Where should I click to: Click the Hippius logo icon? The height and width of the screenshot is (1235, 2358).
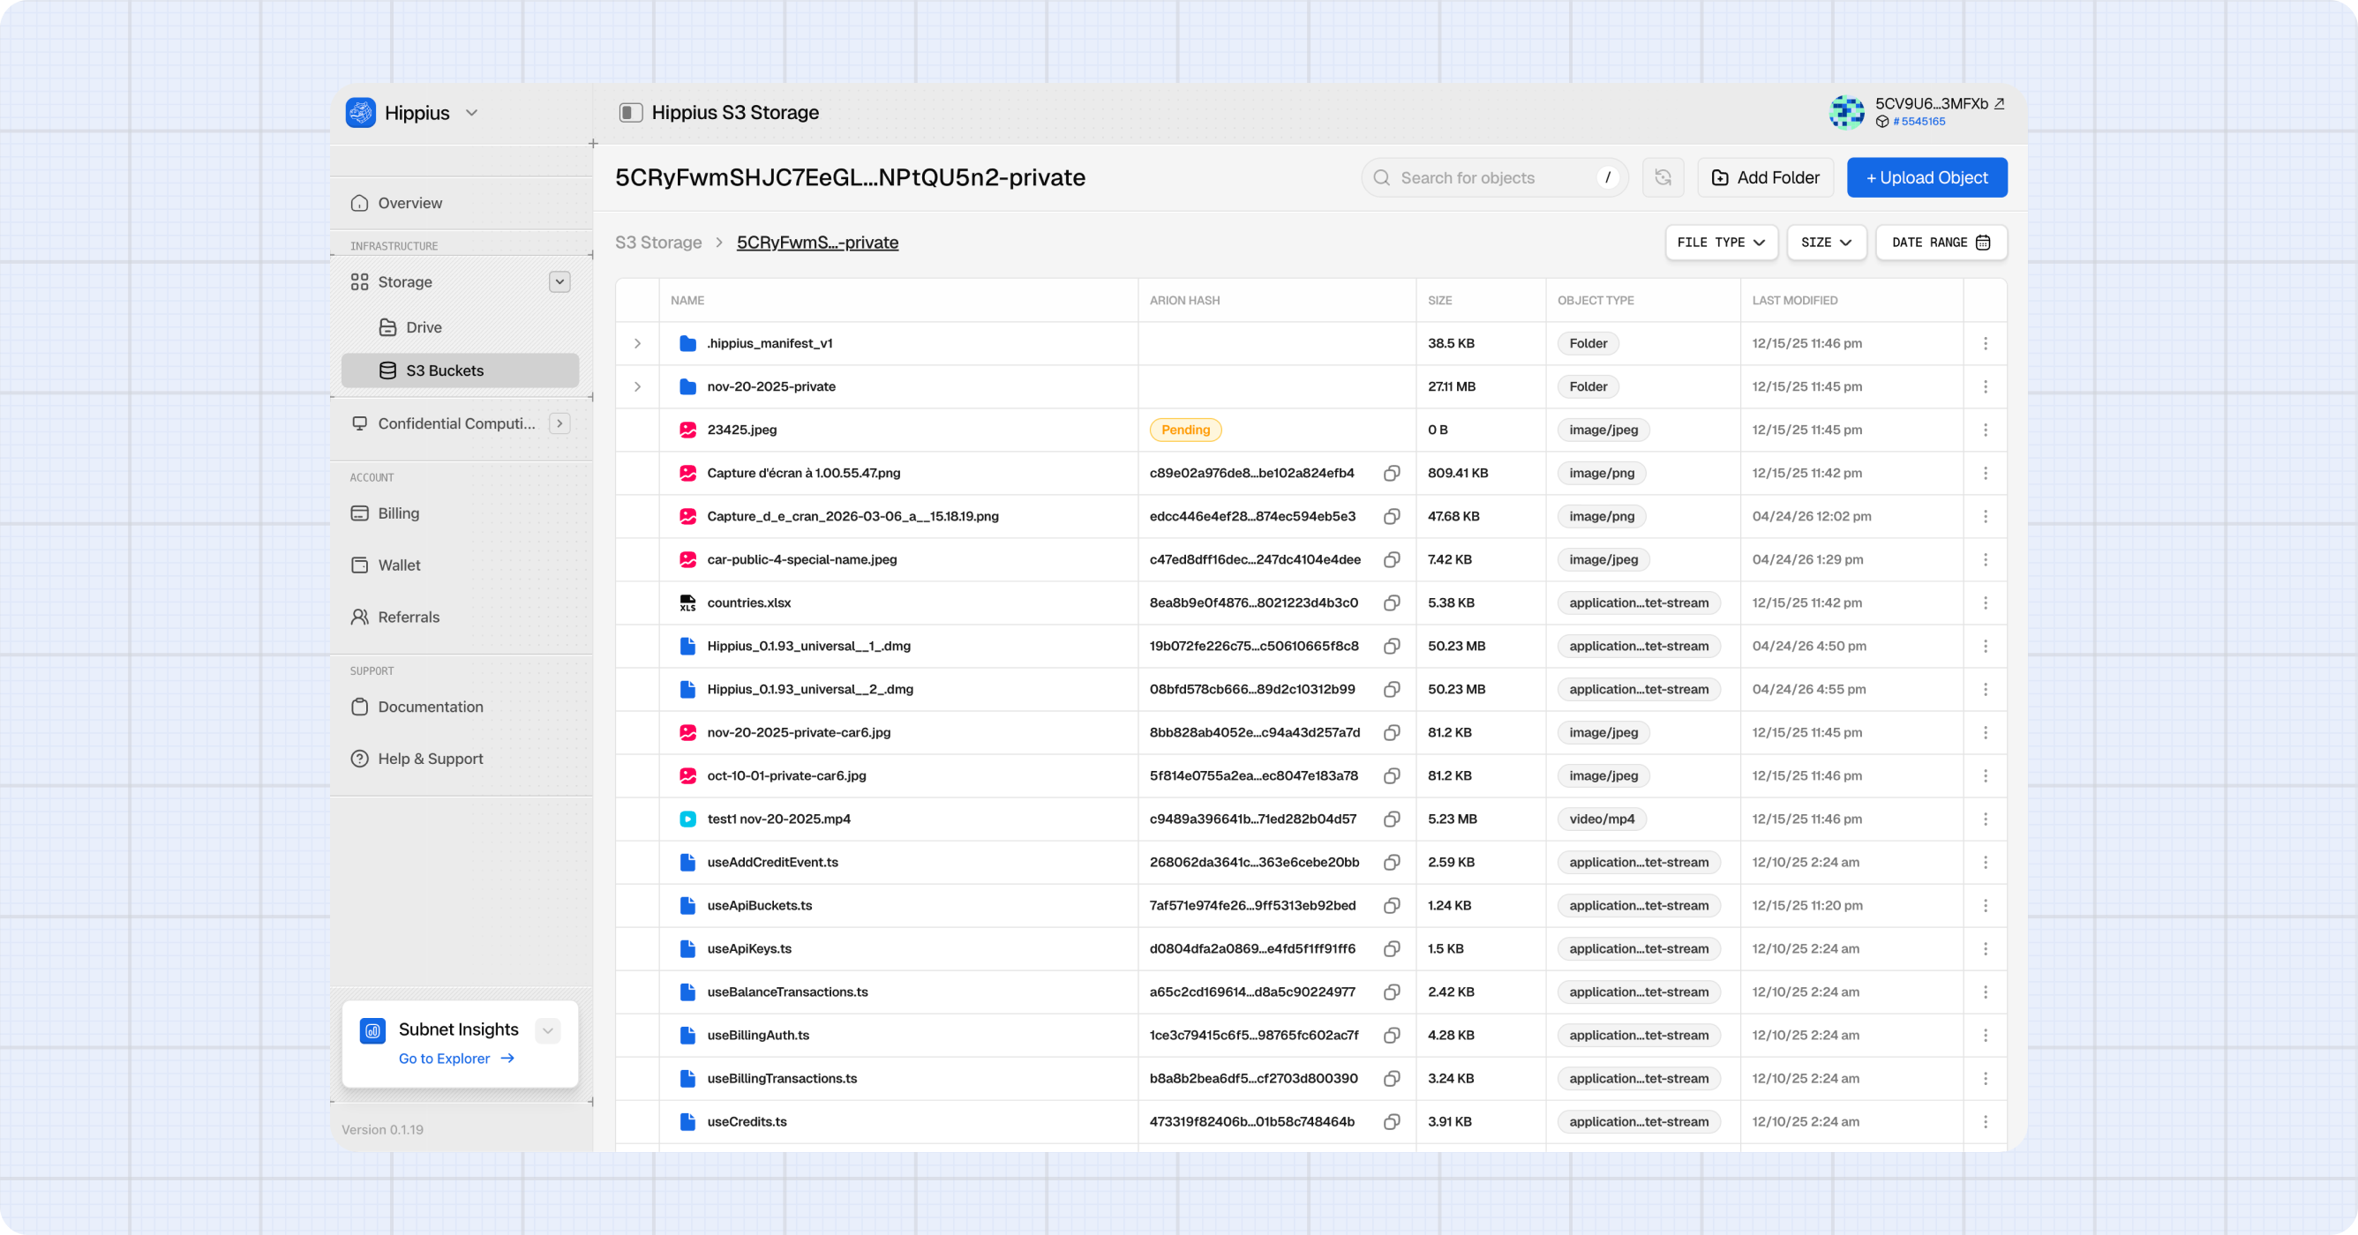361,113
